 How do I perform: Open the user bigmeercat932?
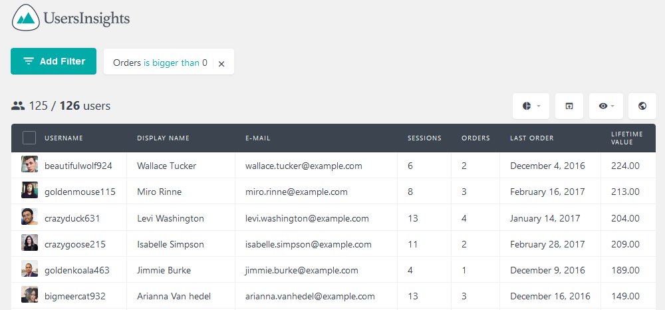coord(75,296)
